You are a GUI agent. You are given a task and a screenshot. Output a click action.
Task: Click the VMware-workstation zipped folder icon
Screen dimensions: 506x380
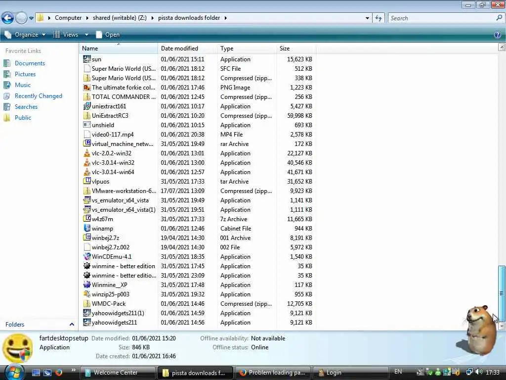tap(87, 190)
